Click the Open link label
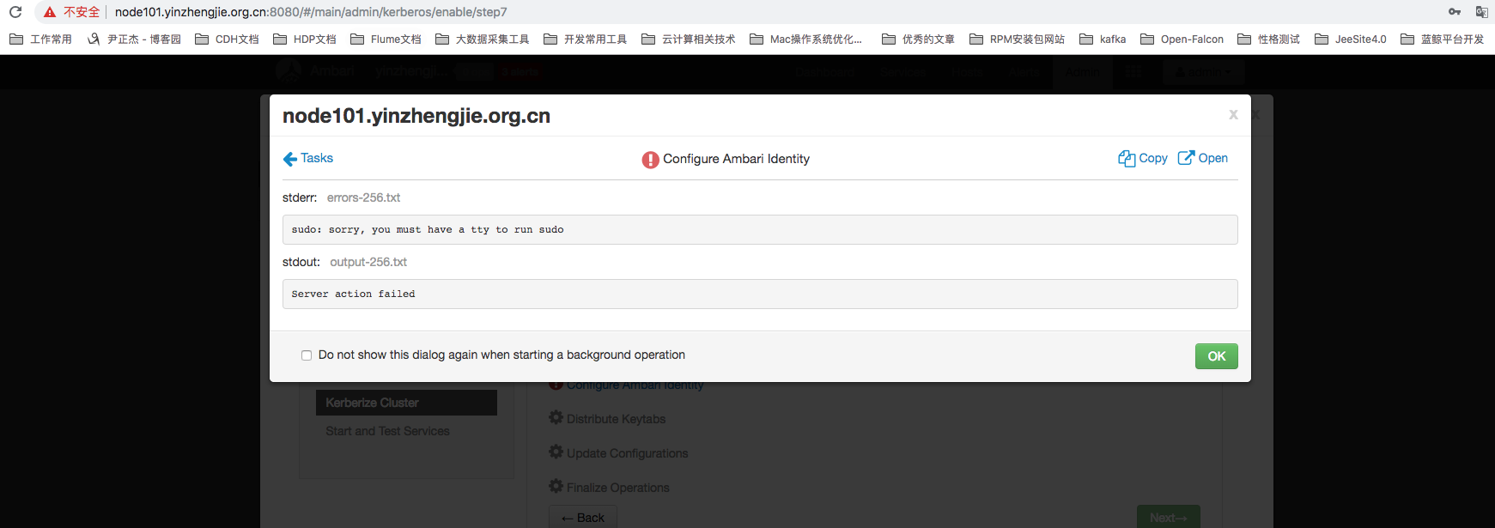This screenshot has height=528, width=1495. pyautogui.click(x=1213, y=158)
